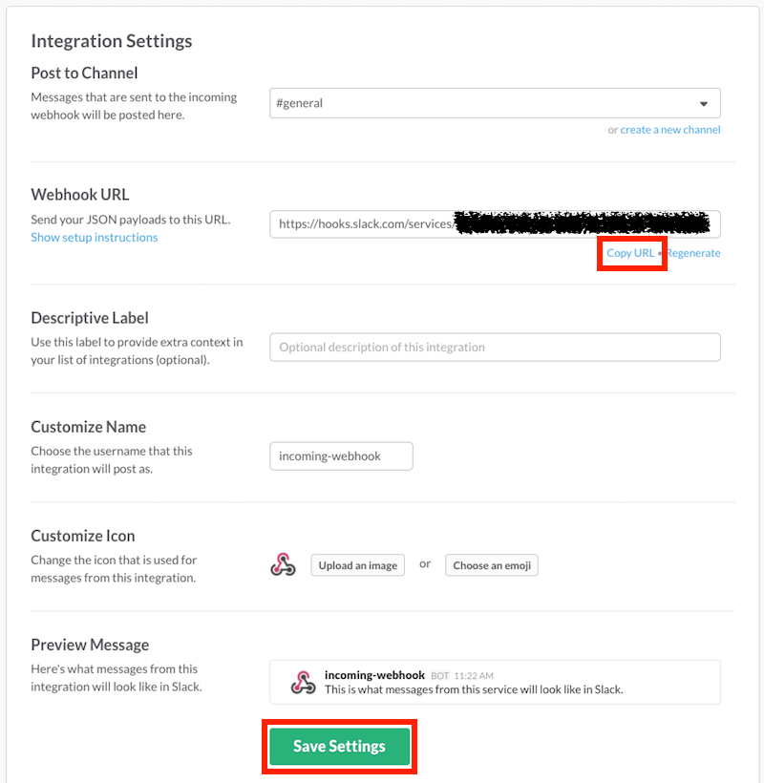Click the Customize Icon heading
Screen dimensions: 764x783
pyautogui.click(x=83, y=536)
